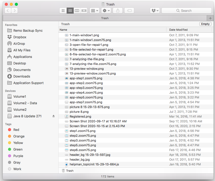Select file picture 8.png
The image size is (215, 181).
(x=136, y=112)
